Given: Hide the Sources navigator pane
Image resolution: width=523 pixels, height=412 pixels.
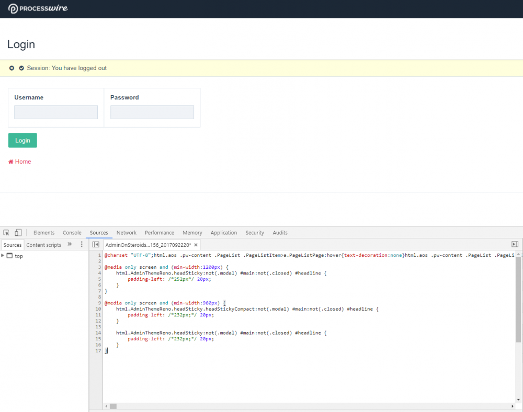Looking at the screenshot, I should point(96,244).
